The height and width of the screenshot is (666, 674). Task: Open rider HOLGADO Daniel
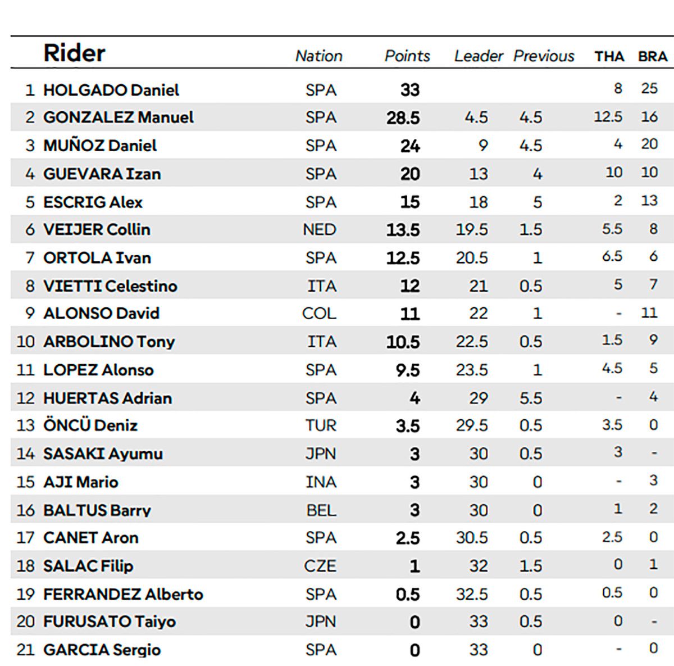coord(111,90)
